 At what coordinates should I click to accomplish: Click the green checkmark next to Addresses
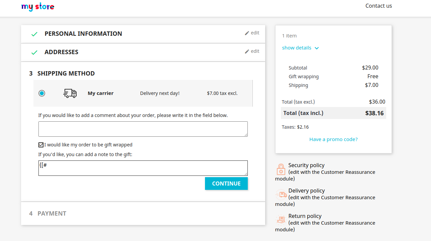pyautogui.click(x=34, y=52)
